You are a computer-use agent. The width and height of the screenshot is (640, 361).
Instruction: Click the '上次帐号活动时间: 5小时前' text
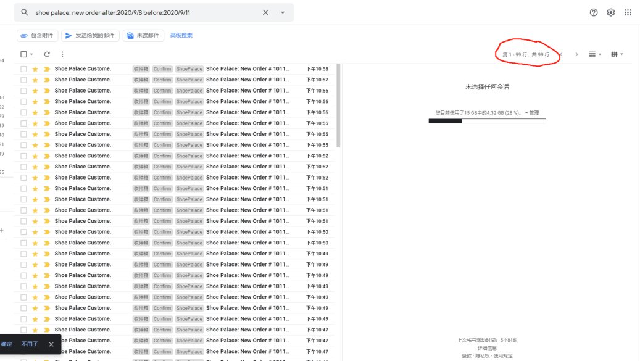[487, 340]
